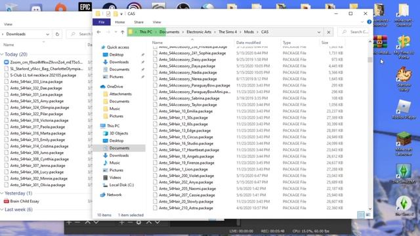The width and height of the screenshot is (420, 236).
Task: Open the Stardew Valley desktop shortcut
Action: [404, 79]
